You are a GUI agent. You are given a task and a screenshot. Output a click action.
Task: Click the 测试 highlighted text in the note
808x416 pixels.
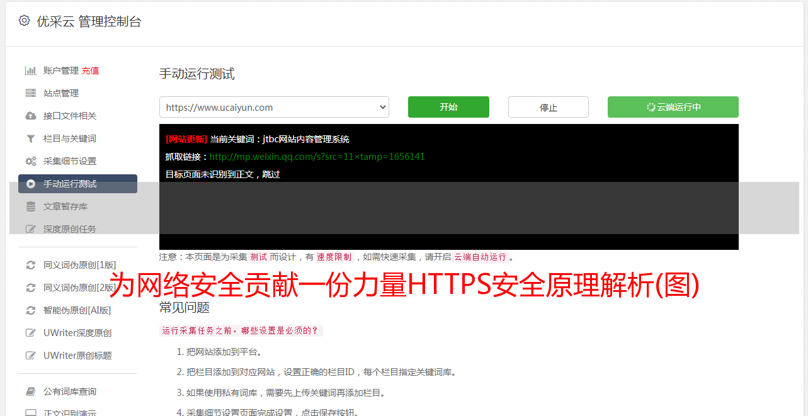258,257
